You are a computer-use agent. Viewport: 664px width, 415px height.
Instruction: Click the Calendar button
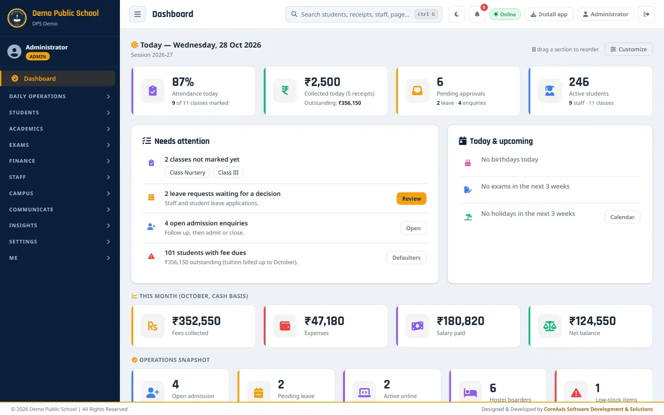(x=622, y=217)
